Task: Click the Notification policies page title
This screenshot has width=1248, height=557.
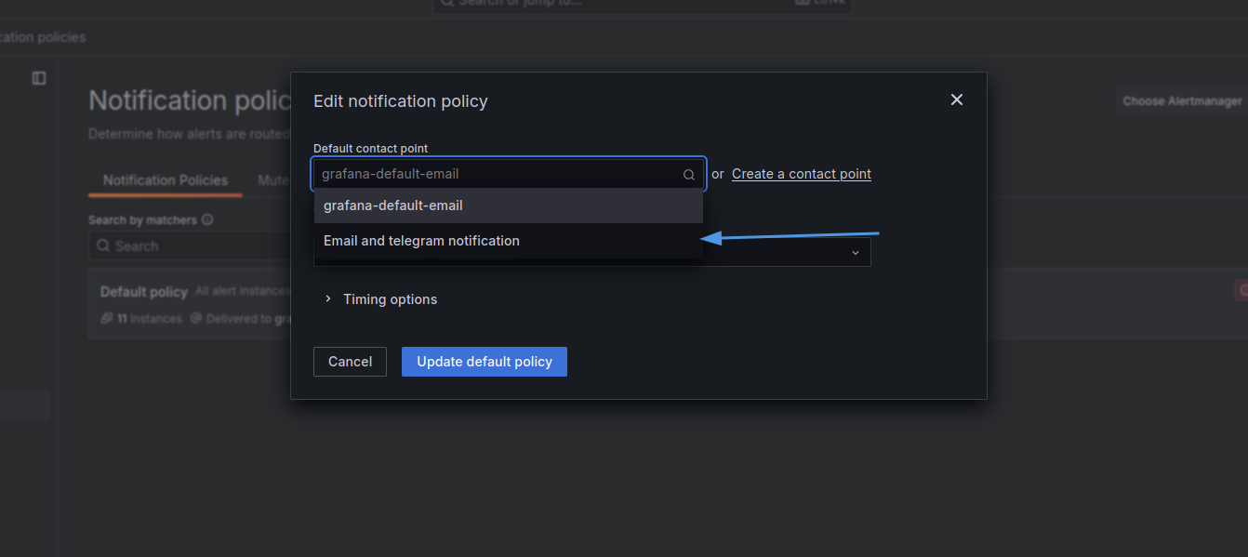Action: 192,100
